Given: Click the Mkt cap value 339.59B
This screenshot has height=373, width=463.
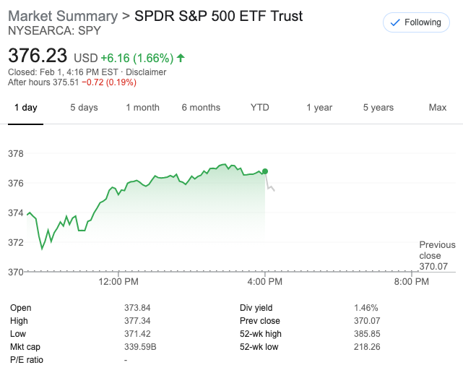Looking at the screenshot, I should tap(140, 347).
